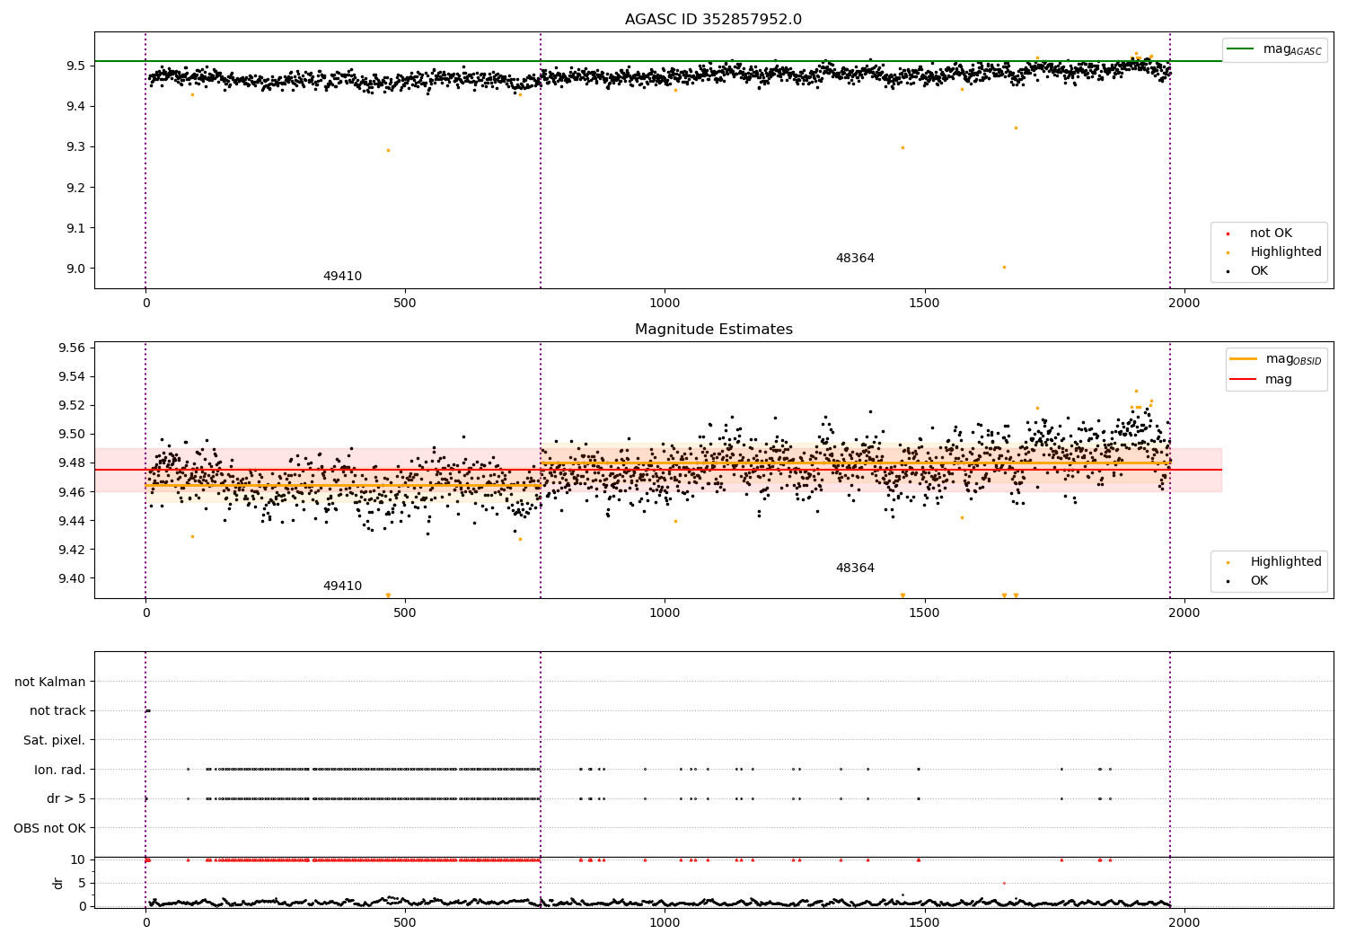This screenshot has width=1347, height=943.
Task: Click the lowest orange outlier point in top plot
Action: 1004,267
